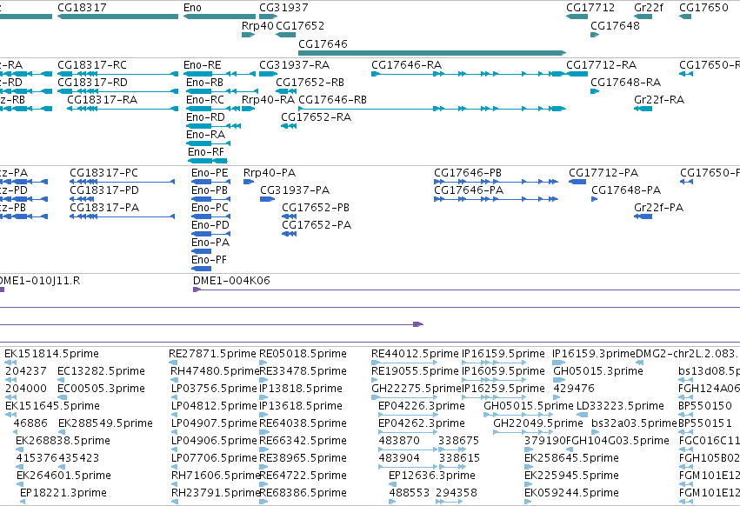The width and height of the screenshot is (740, 506).
Task: Click the Eno gene label
Action: click(x=192, y=8)
